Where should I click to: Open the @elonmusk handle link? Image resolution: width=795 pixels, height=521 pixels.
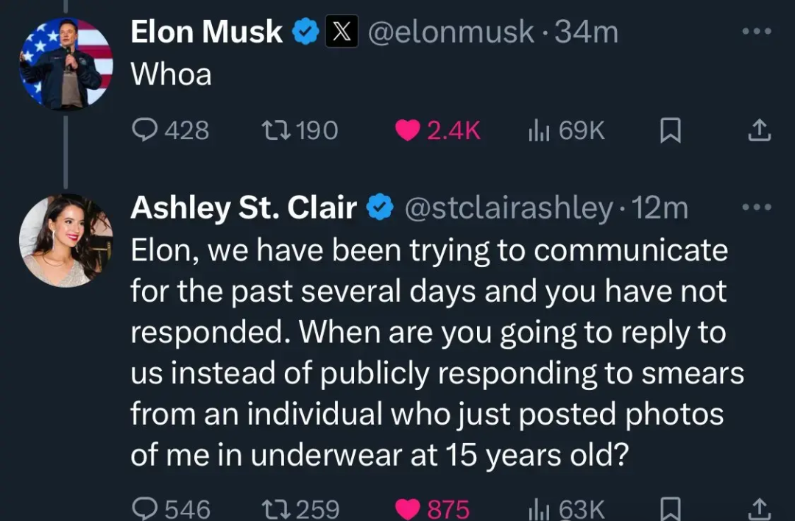451,32
